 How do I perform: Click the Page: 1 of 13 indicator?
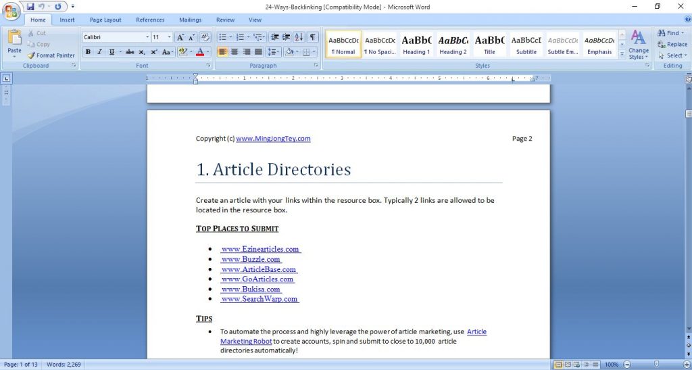tap(21, 365)
